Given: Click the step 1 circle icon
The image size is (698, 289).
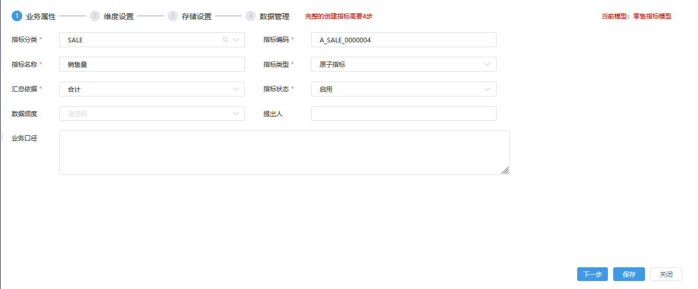Looking at the screenshot, I should 16,16.
